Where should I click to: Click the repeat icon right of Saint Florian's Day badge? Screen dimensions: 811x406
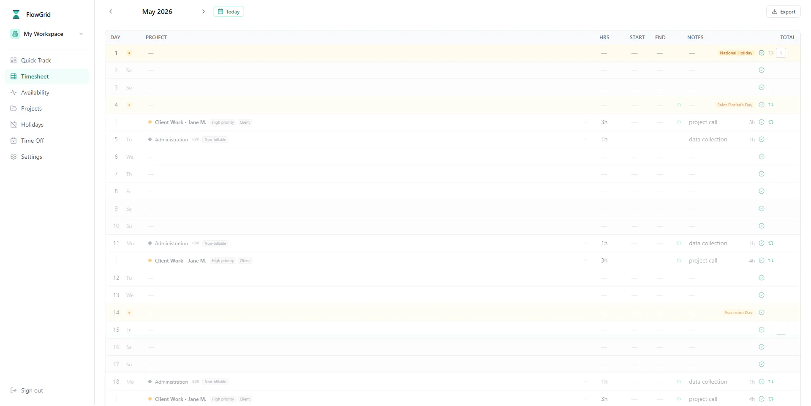coord(771,105)
